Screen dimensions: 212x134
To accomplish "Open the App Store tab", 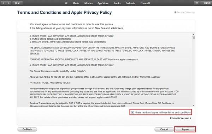I will [103, 3].
